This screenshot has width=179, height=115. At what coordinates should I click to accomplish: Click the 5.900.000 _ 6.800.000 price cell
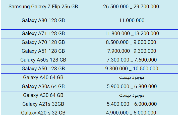pos(132,86)
